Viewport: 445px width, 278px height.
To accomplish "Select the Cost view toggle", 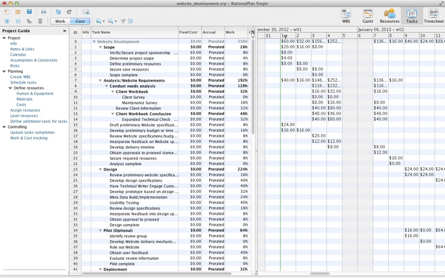I will 80,21.
